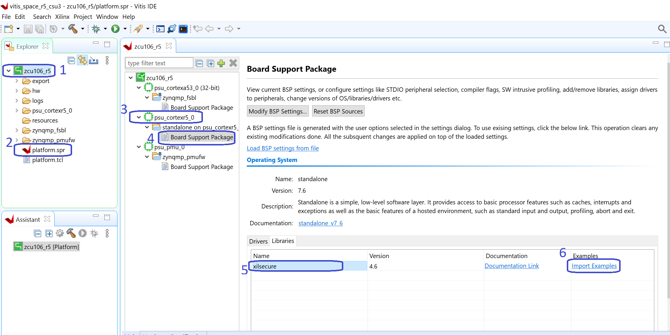Click Load BSP settings from file link
The height and width of the screenshot is (335, 670).
click(283, 148)
